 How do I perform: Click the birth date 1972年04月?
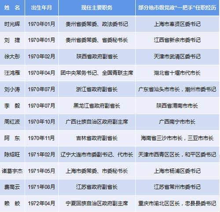pos(42,204)
